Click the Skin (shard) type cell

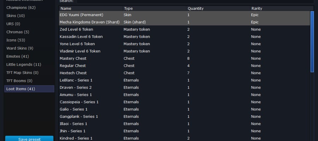pos(135,22)
